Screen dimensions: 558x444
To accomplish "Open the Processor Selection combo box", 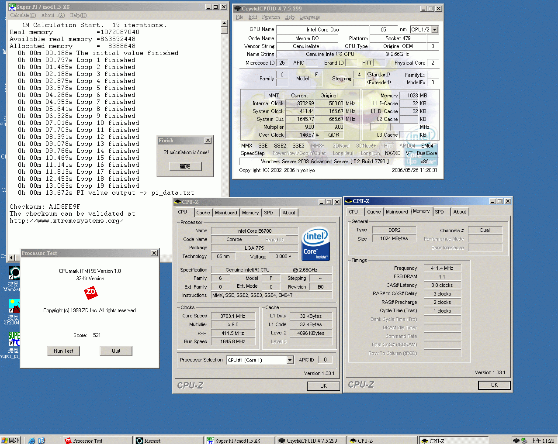I will click(x=290, y=360).
